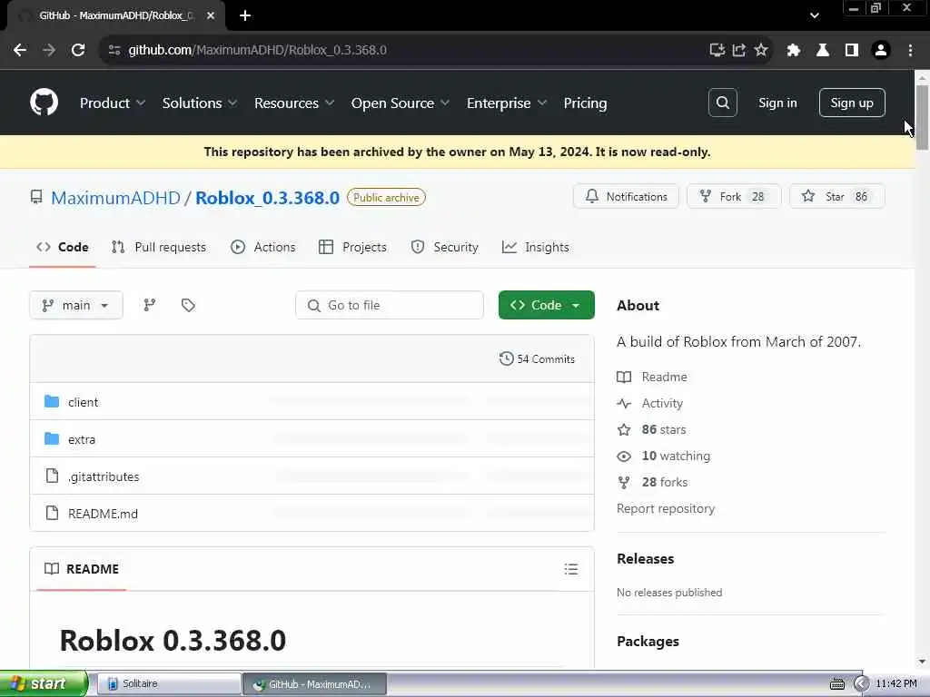
Task: Open the browser extensions puzzle icon
Action: pos(794,50)
